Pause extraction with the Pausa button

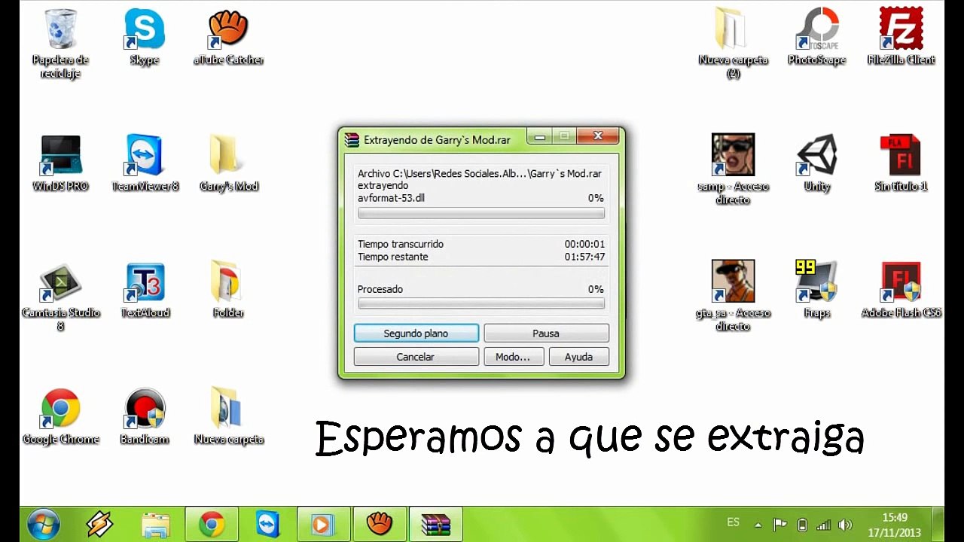point(546,333)
